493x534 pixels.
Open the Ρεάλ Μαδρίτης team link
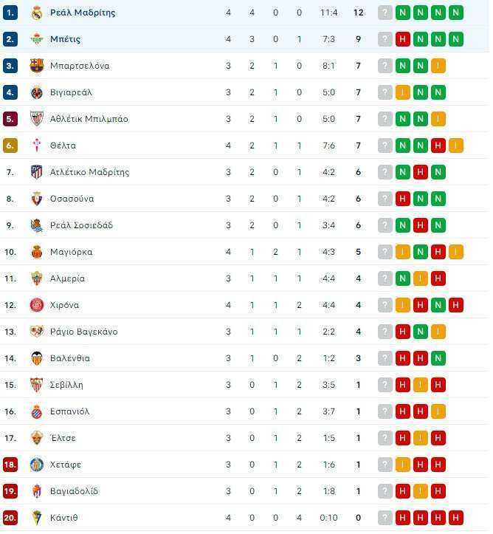click(83, 13)
